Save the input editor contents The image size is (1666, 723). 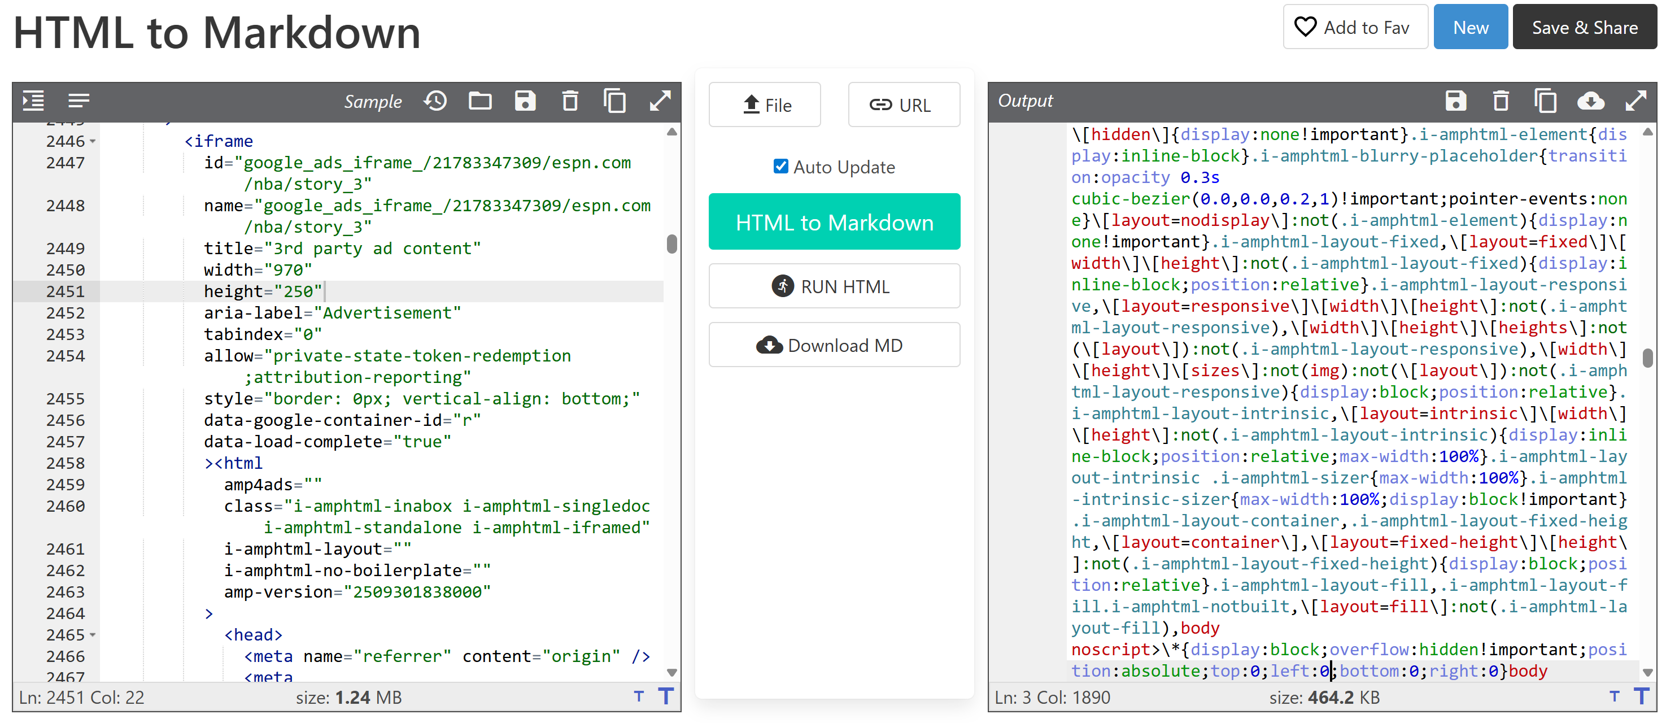[x=525, y=101]
